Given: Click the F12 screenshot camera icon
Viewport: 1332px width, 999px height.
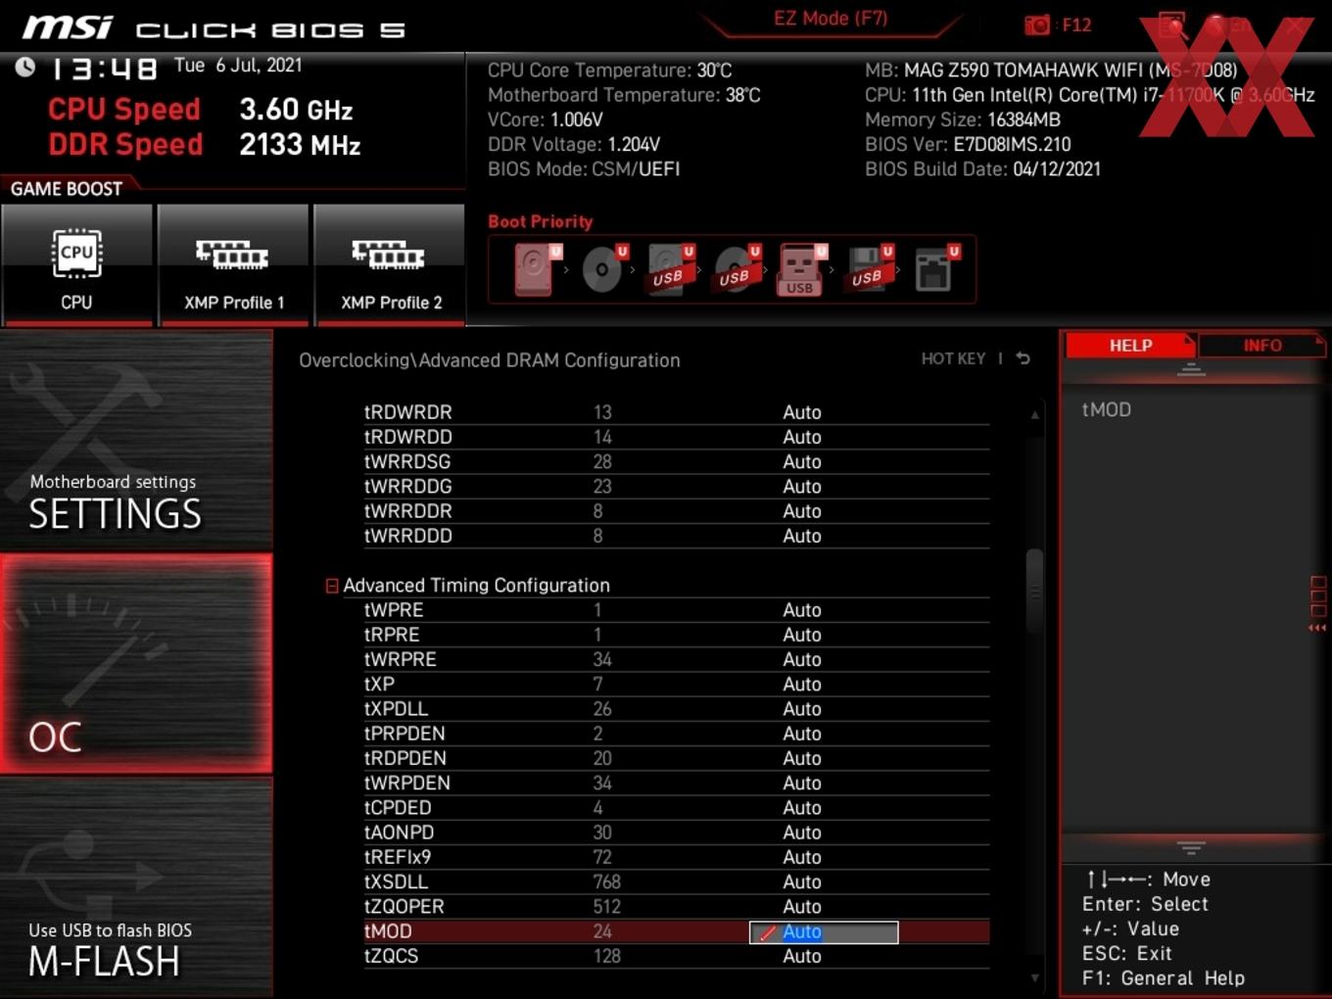Looking at the screenshot, I should click(x=1037, y=25).
